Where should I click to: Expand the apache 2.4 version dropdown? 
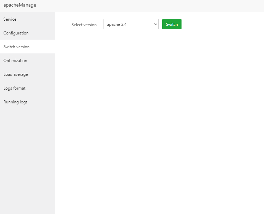pos(131,24)
